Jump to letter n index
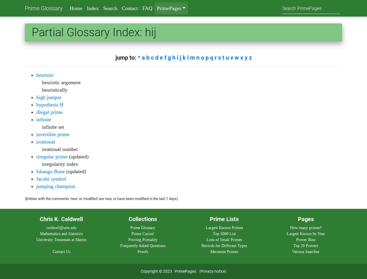Image resolution: width=367 pixels, height=279 pixels. pos(198,58)
